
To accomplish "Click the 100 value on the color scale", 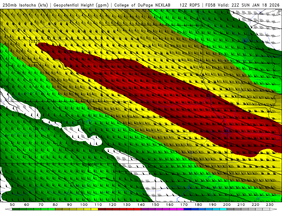I will point(84,205).
